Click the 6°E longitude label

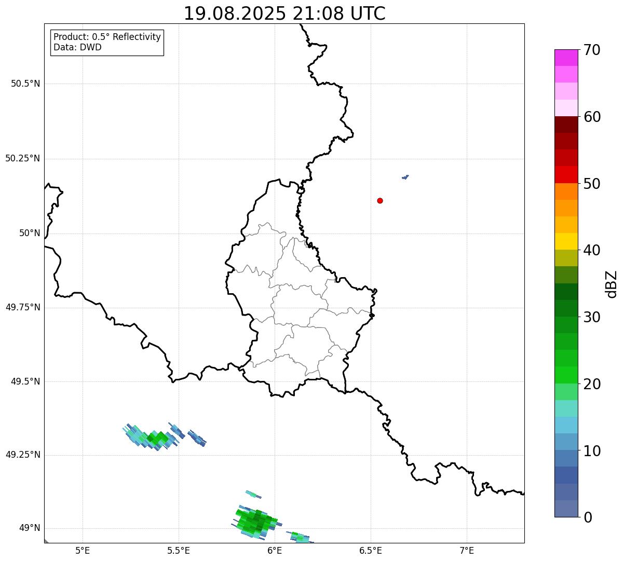[x=275, y=550]
